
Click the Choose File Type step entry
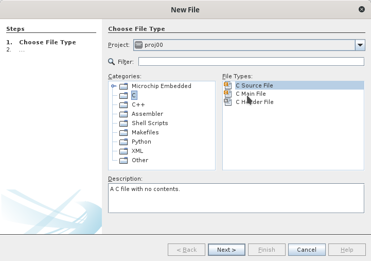point(47,42)
